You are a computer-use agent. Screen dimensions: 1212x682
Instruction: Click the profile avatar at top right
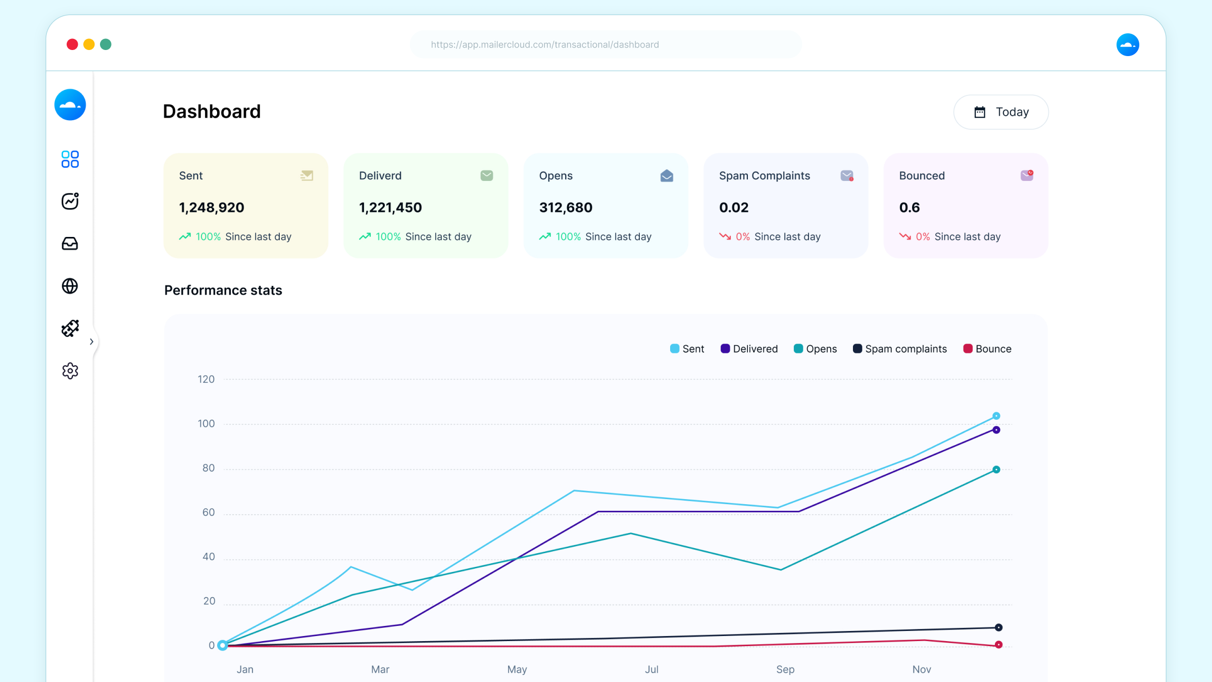point(1127,45)
